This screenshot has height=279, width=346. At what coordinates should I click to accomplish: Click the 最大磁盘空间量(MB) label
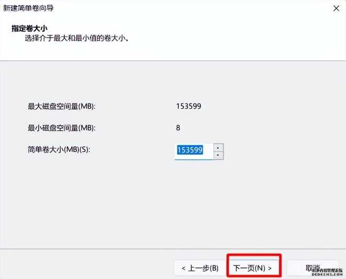point(61,106)
